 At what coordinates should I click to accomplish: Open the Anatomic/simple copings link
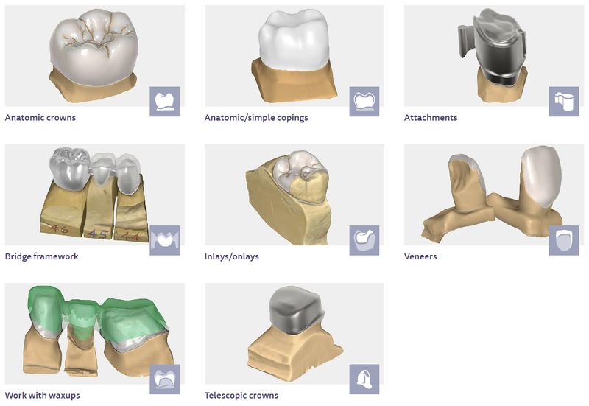[x=256, y=118]
